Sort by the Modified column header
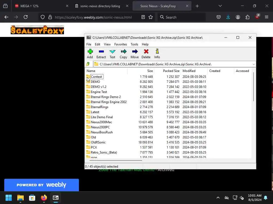The height and width of the screenshot is (204, 273). click(x=194, y=71)
